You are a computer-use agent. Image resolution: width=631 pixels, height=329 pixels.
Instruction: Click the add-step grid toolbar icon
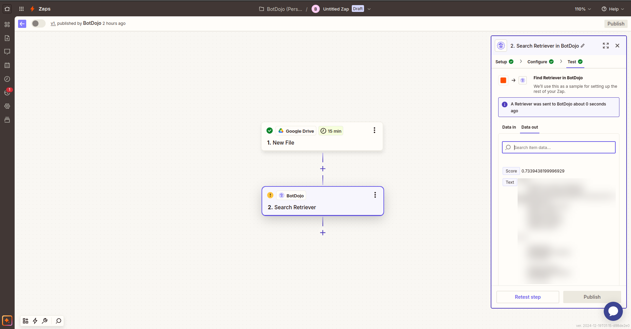pyautogui.click(x=26, y=321)
